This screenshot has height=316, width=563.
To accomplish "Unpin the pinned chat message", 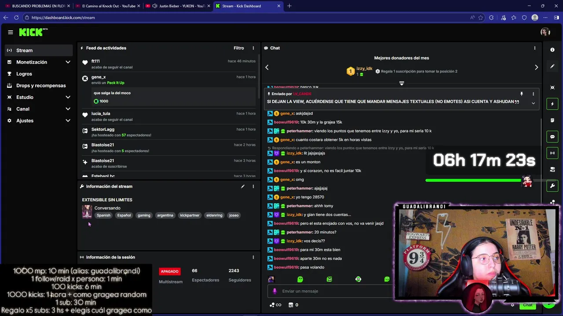I will pyautogui.click(x=522, y=94).
